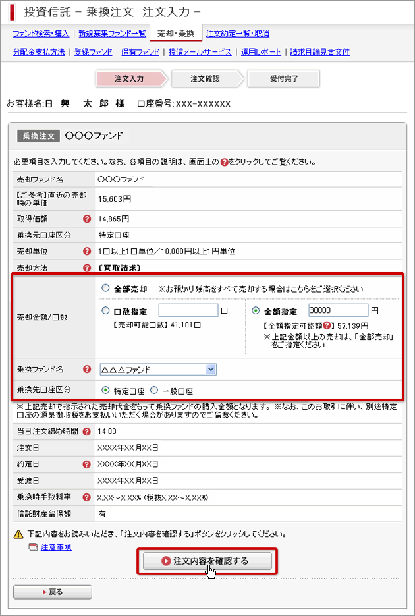Click help icon next to 乗換ファンド名
Viewport: 415px width, 616px height.
click(x=87, y=370)
